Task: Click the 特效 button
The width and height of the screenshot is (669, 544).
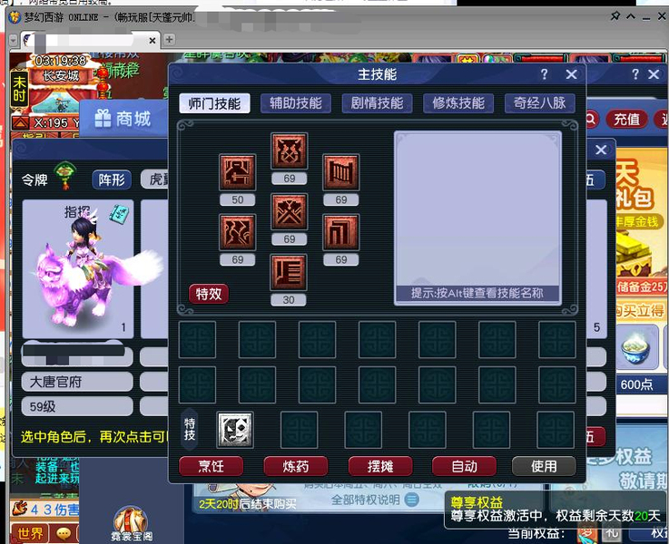Action: 209,294
